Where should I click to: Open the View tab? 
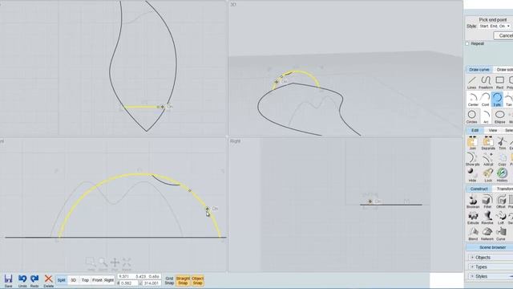click(x=493, y=130)
